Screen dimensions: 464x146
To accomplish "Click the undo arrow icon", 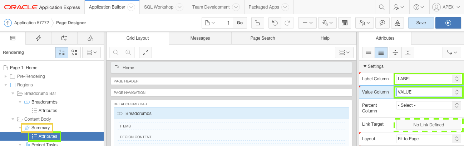I will tap(275, 23).
